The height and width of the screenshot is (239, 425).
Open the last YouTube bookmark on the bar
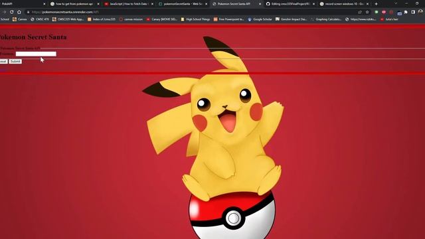(389, 19)
